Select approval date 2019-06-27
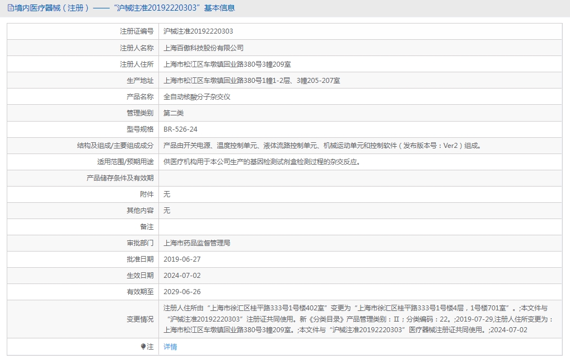 (182, 259)
